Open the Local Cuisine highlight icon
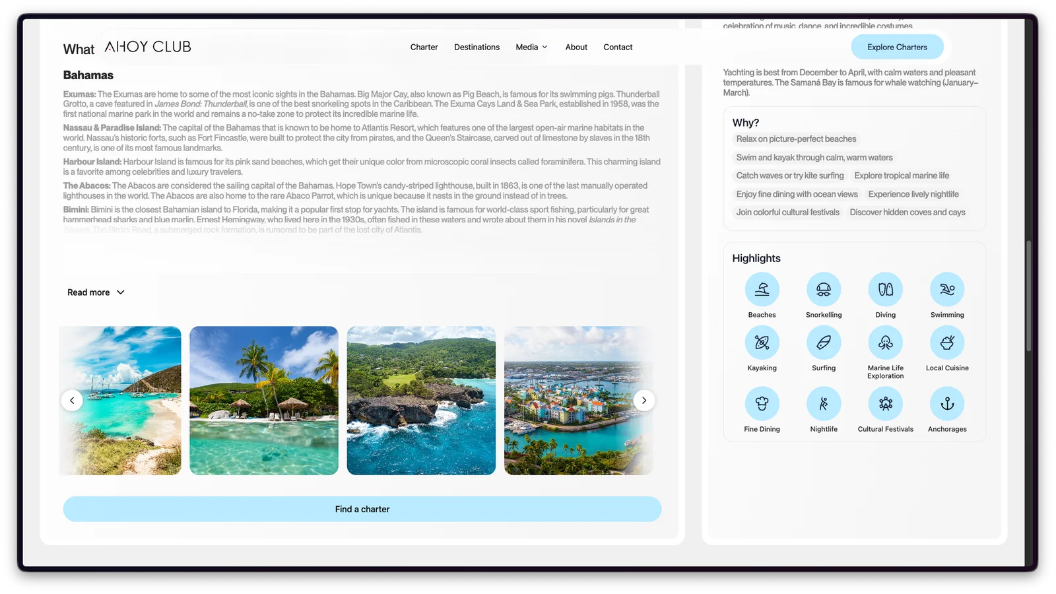 click(x=947, y=343)
